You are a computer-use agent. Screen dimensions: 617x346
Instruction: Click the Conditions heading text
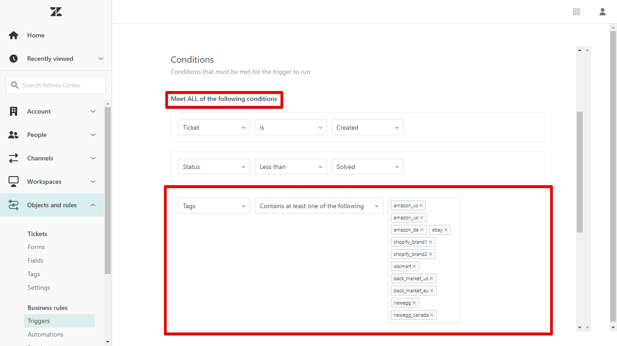192,59
